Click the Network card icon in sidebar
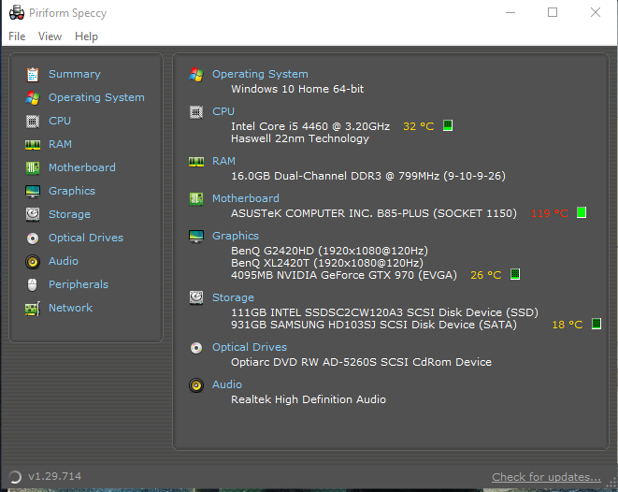This screenshot has width=618, height=492. [x=33, y=309]
